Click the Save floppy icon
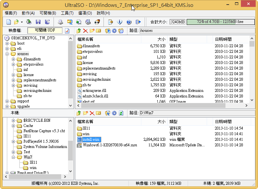Screen dimensions: 258x189 pos(38,22)
